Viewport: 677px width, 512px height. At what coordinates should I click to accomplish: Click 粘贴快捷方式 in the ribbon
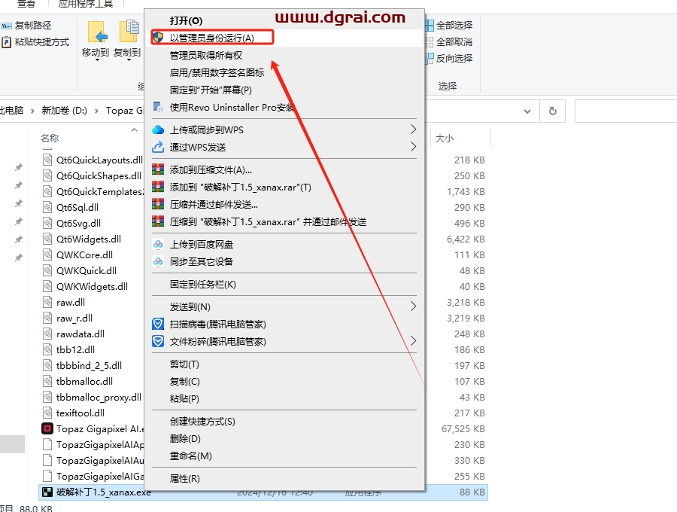tap(42, 42)
